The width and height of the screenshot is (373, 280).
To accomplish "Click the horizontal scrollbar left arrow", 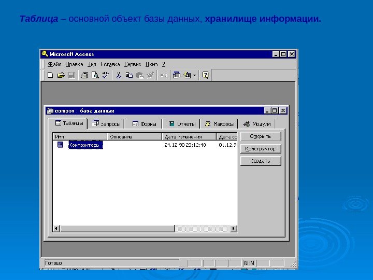I will pyautogui.click(x=56, y=229).
